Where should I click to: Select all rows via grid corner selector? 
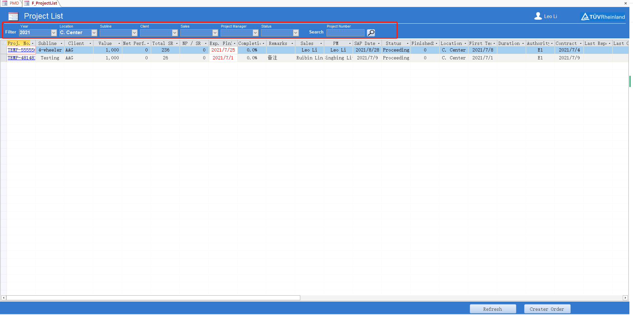point(4,43)
